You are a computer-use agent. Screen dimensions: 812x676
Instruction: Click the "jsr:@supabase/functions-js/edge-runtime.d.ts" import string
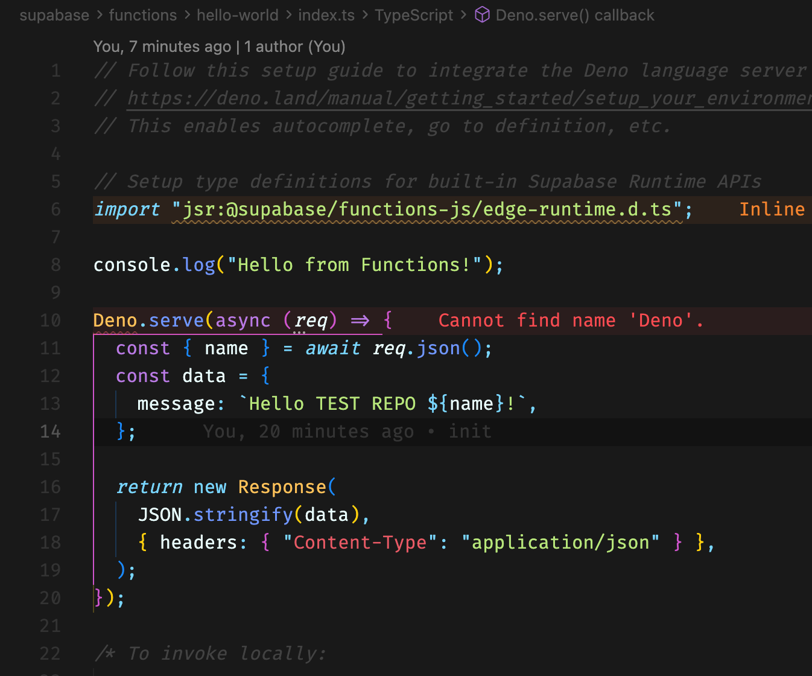coord(427,209)
